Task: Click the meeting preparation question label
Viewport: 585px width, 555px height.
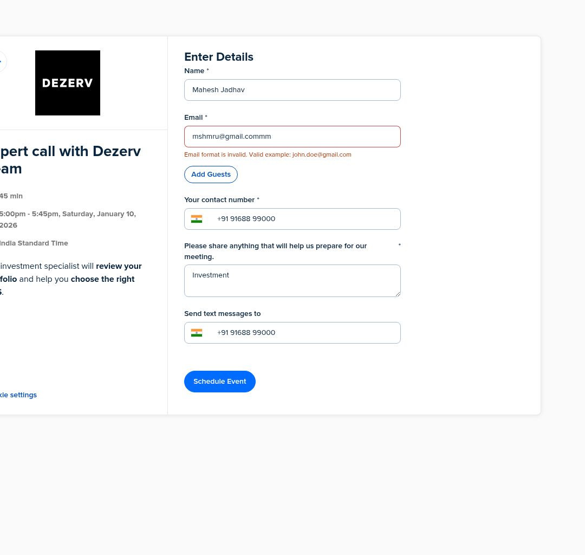Action: point(275,251)
